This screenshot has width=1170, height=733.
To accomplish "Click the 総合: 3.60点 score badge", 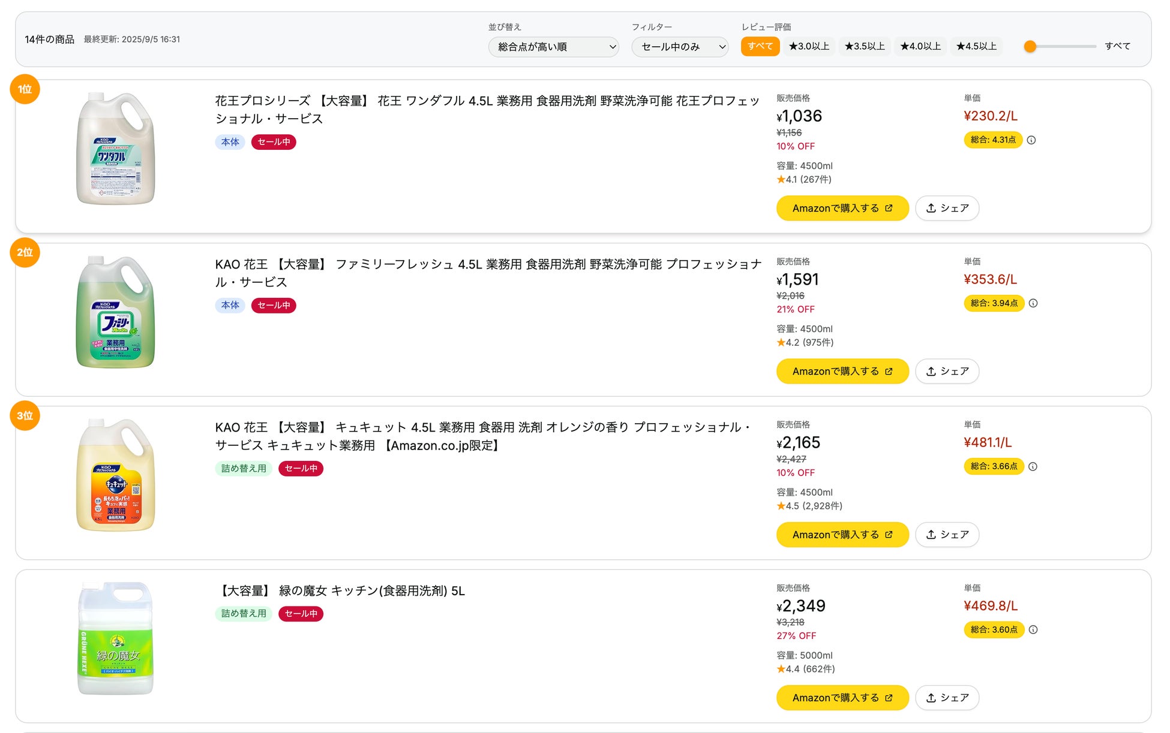I will pos(994,630).
